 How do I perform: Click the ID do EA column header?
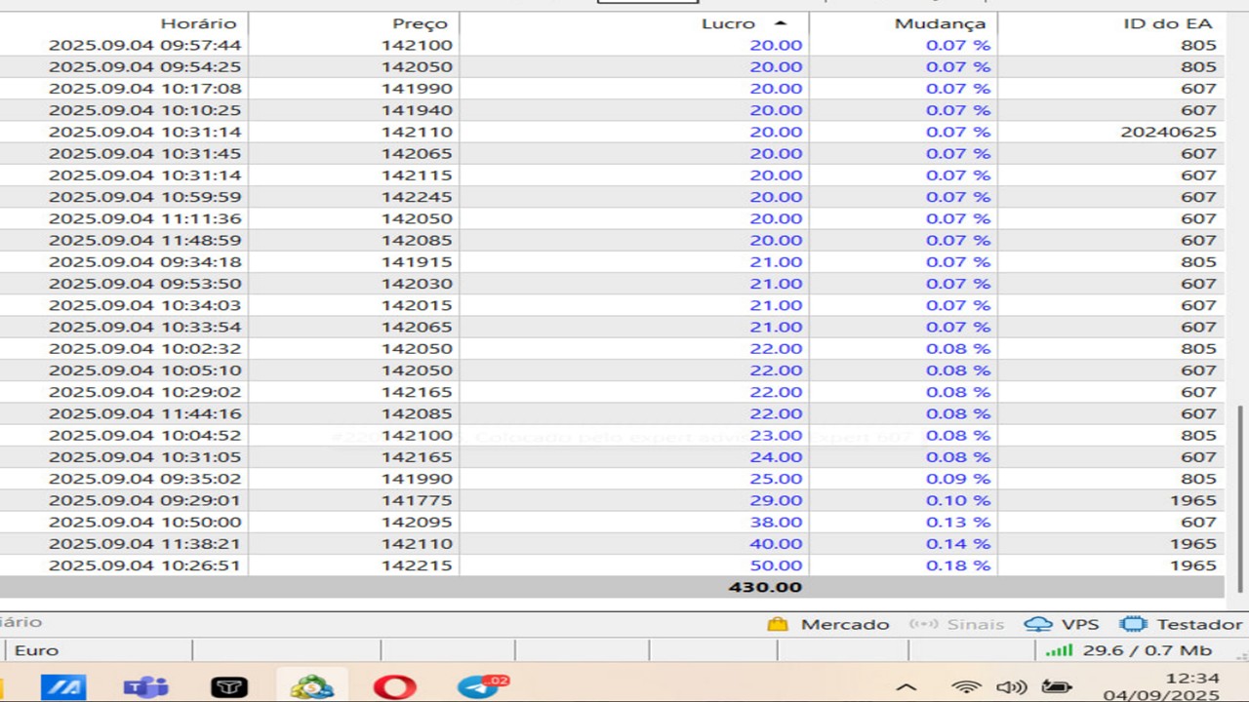[x=1167, y=23]
